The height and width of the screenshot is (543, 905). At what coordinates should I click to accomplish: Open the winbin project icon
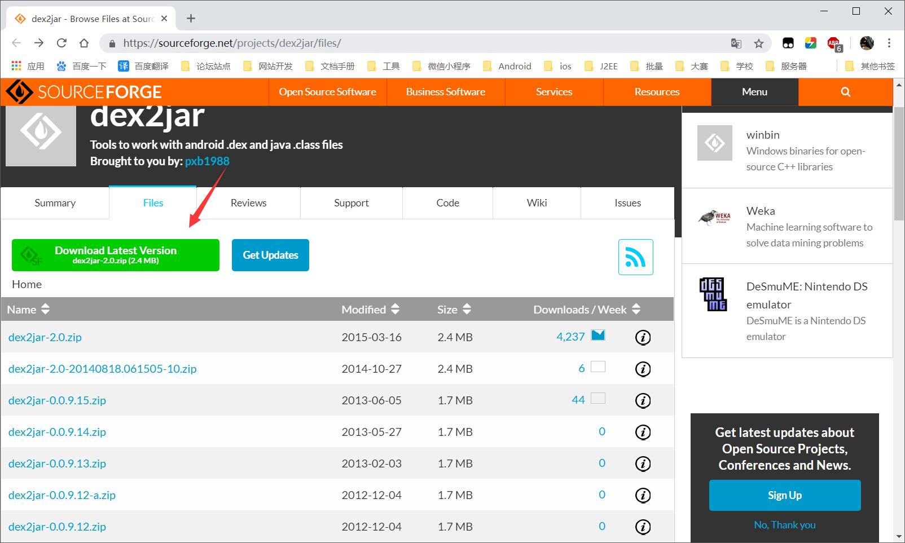coord(714,143)
